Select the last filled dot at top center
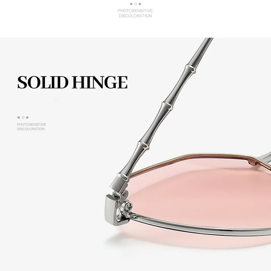The width and height of the screenshot is (271, 271). [140, 4]
